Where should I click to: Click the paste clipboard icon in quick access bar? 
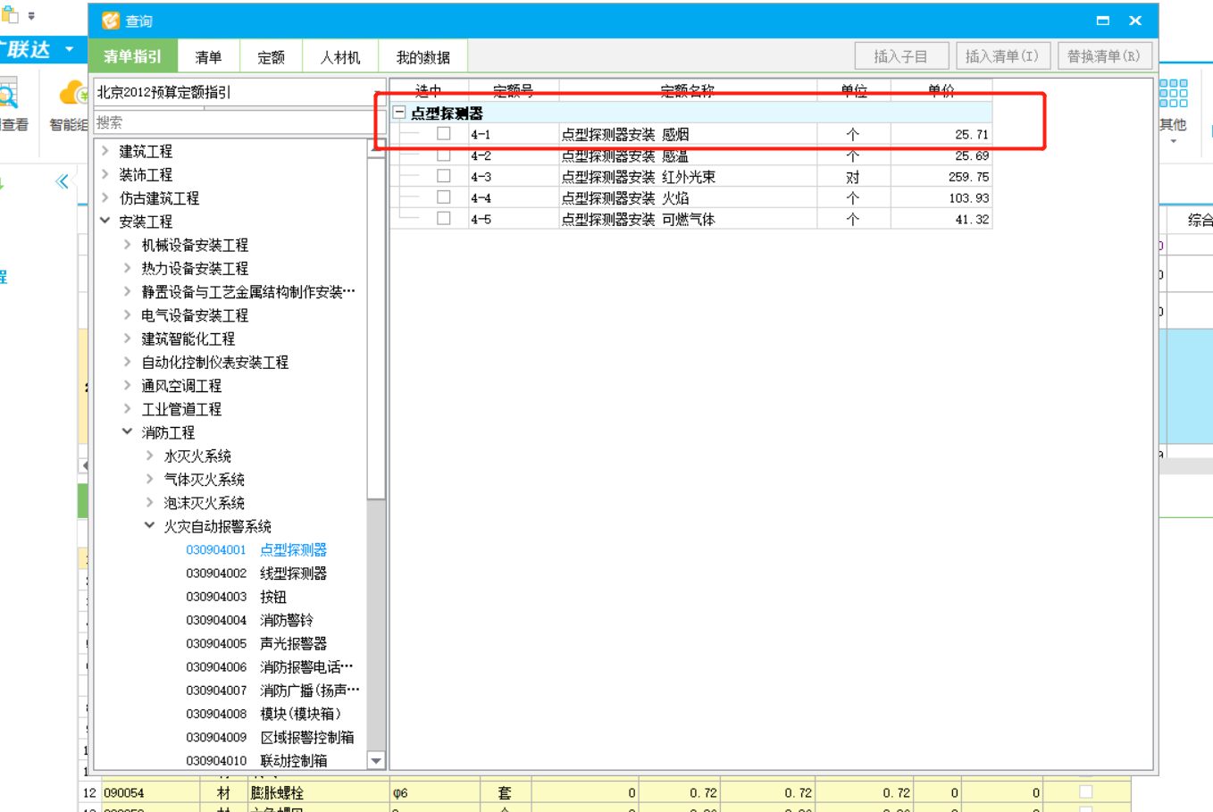(10, 15)
